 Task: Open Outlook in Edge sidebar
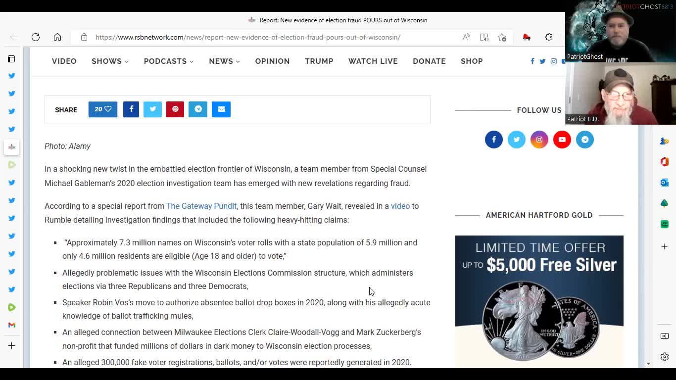665,183
